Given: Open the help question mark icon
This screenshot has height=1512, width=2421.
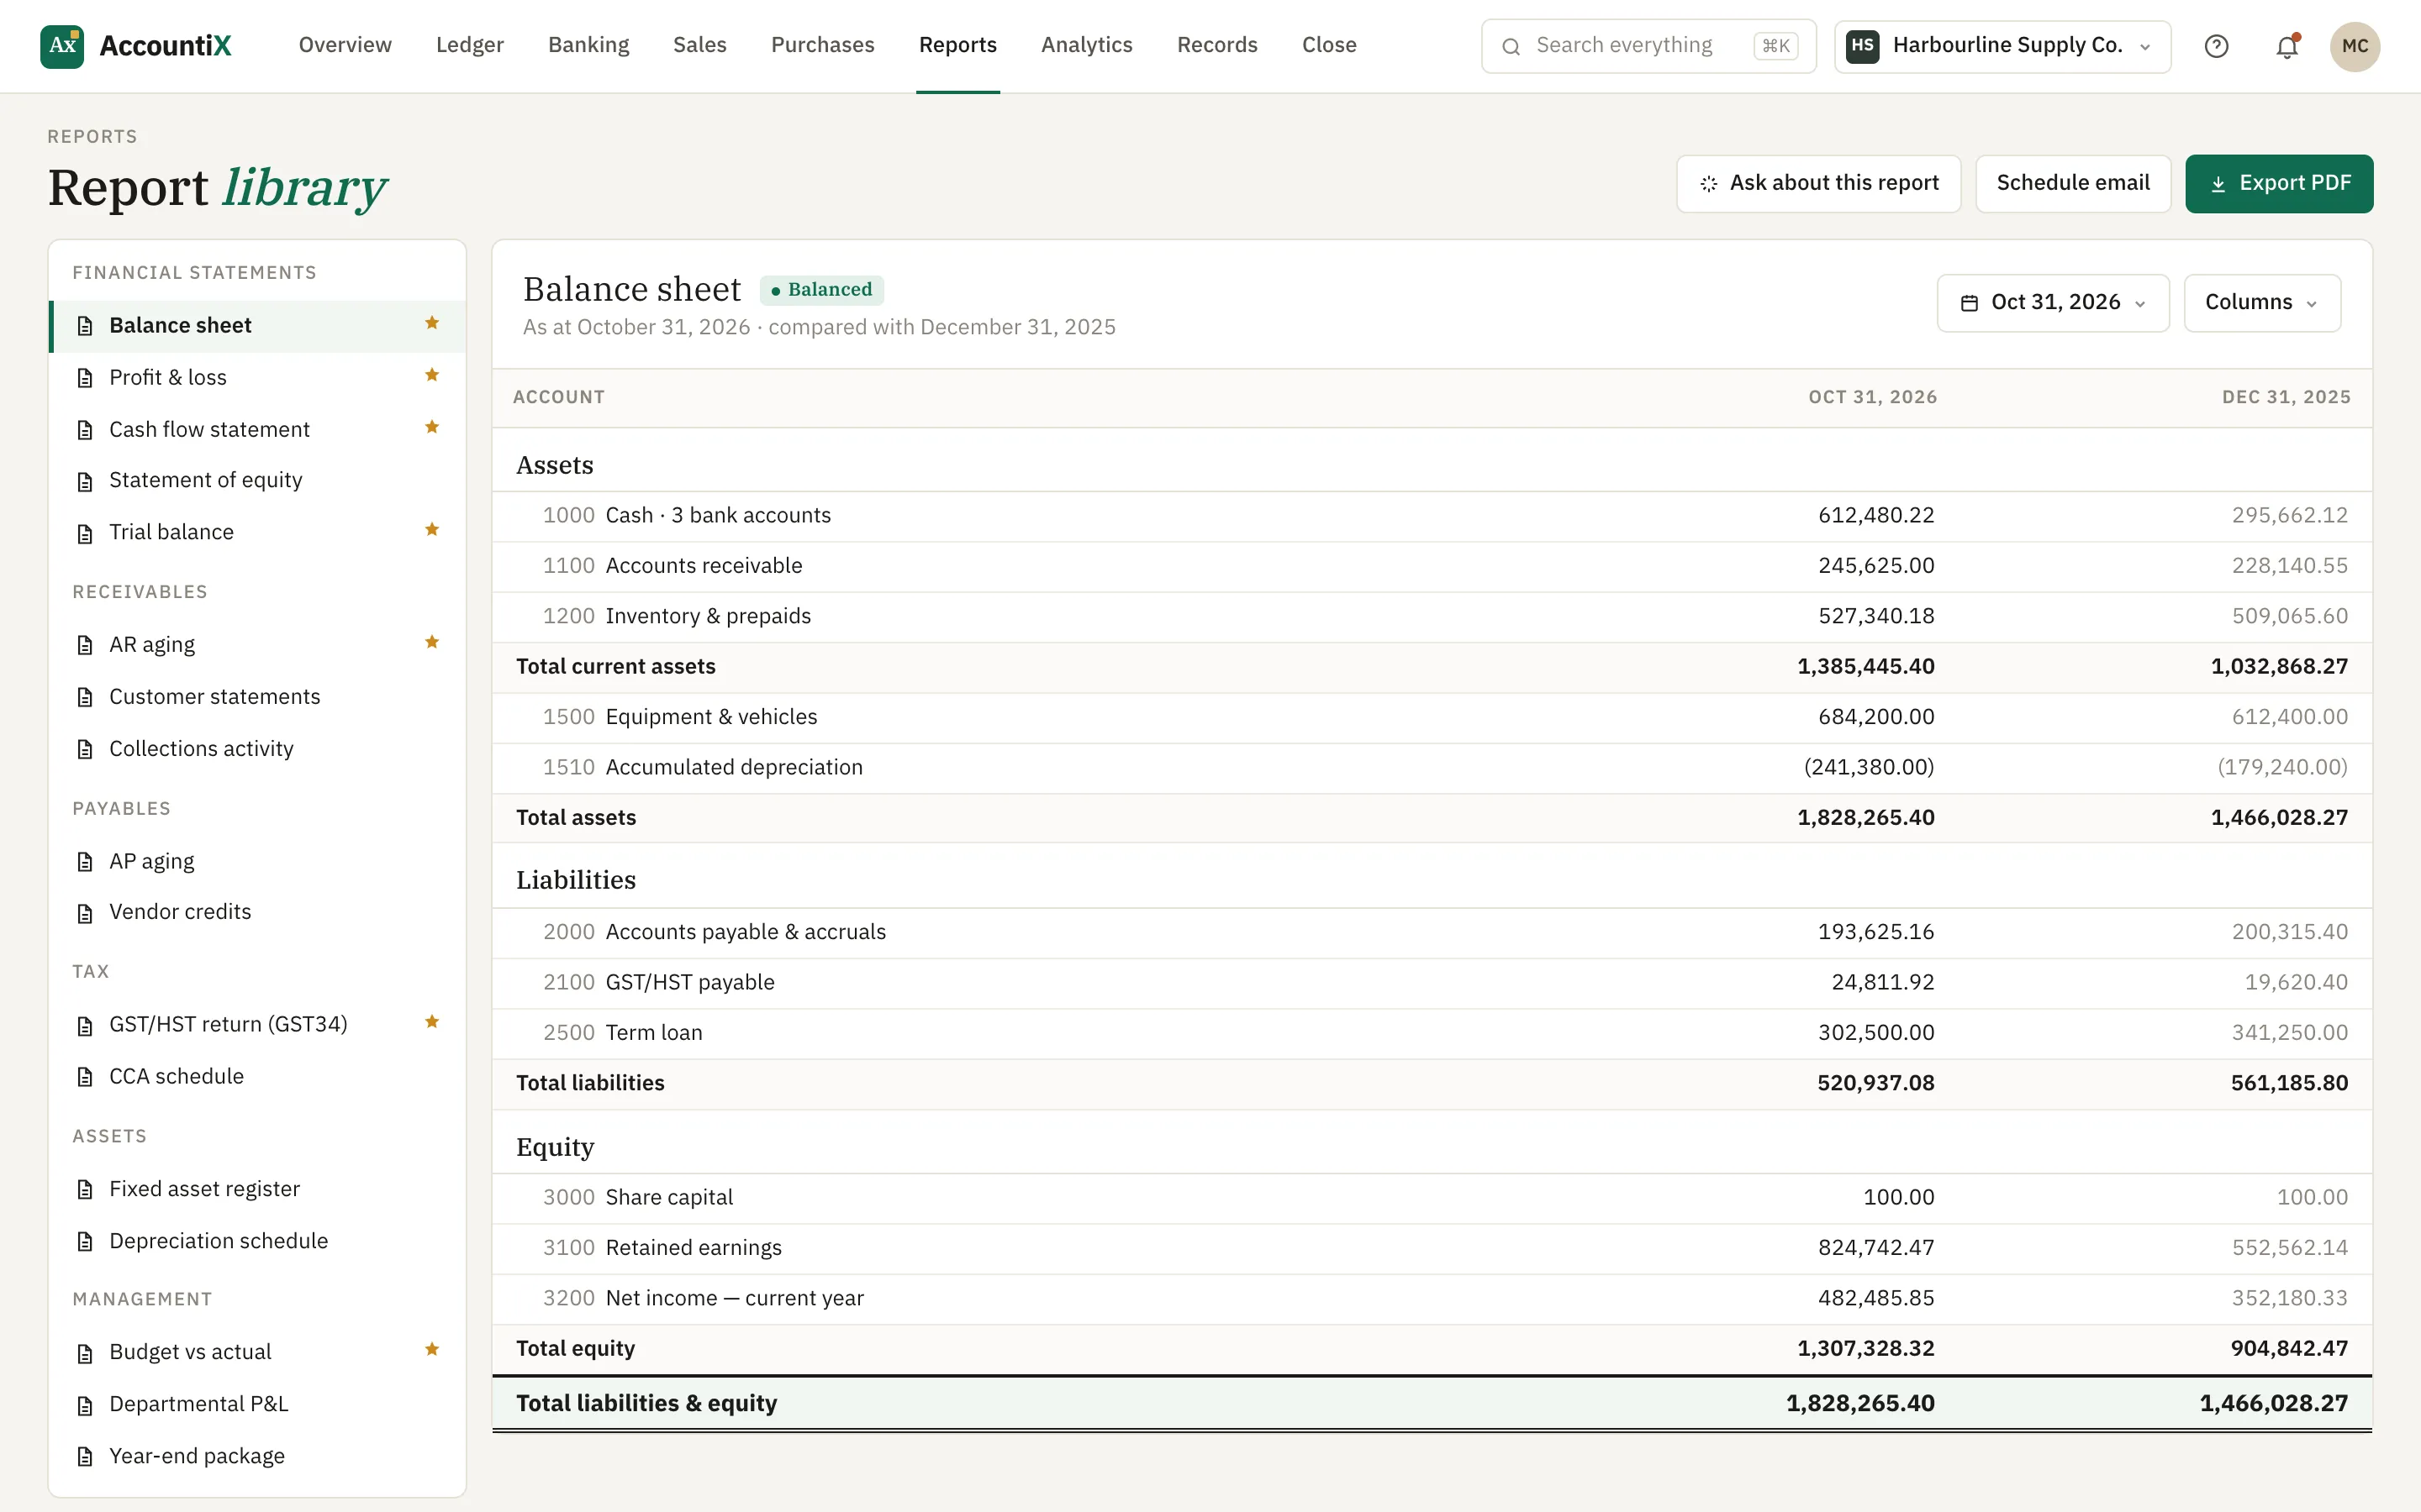Looking at the screenshot, I should pyautogui.click(x=2216, y=46).
